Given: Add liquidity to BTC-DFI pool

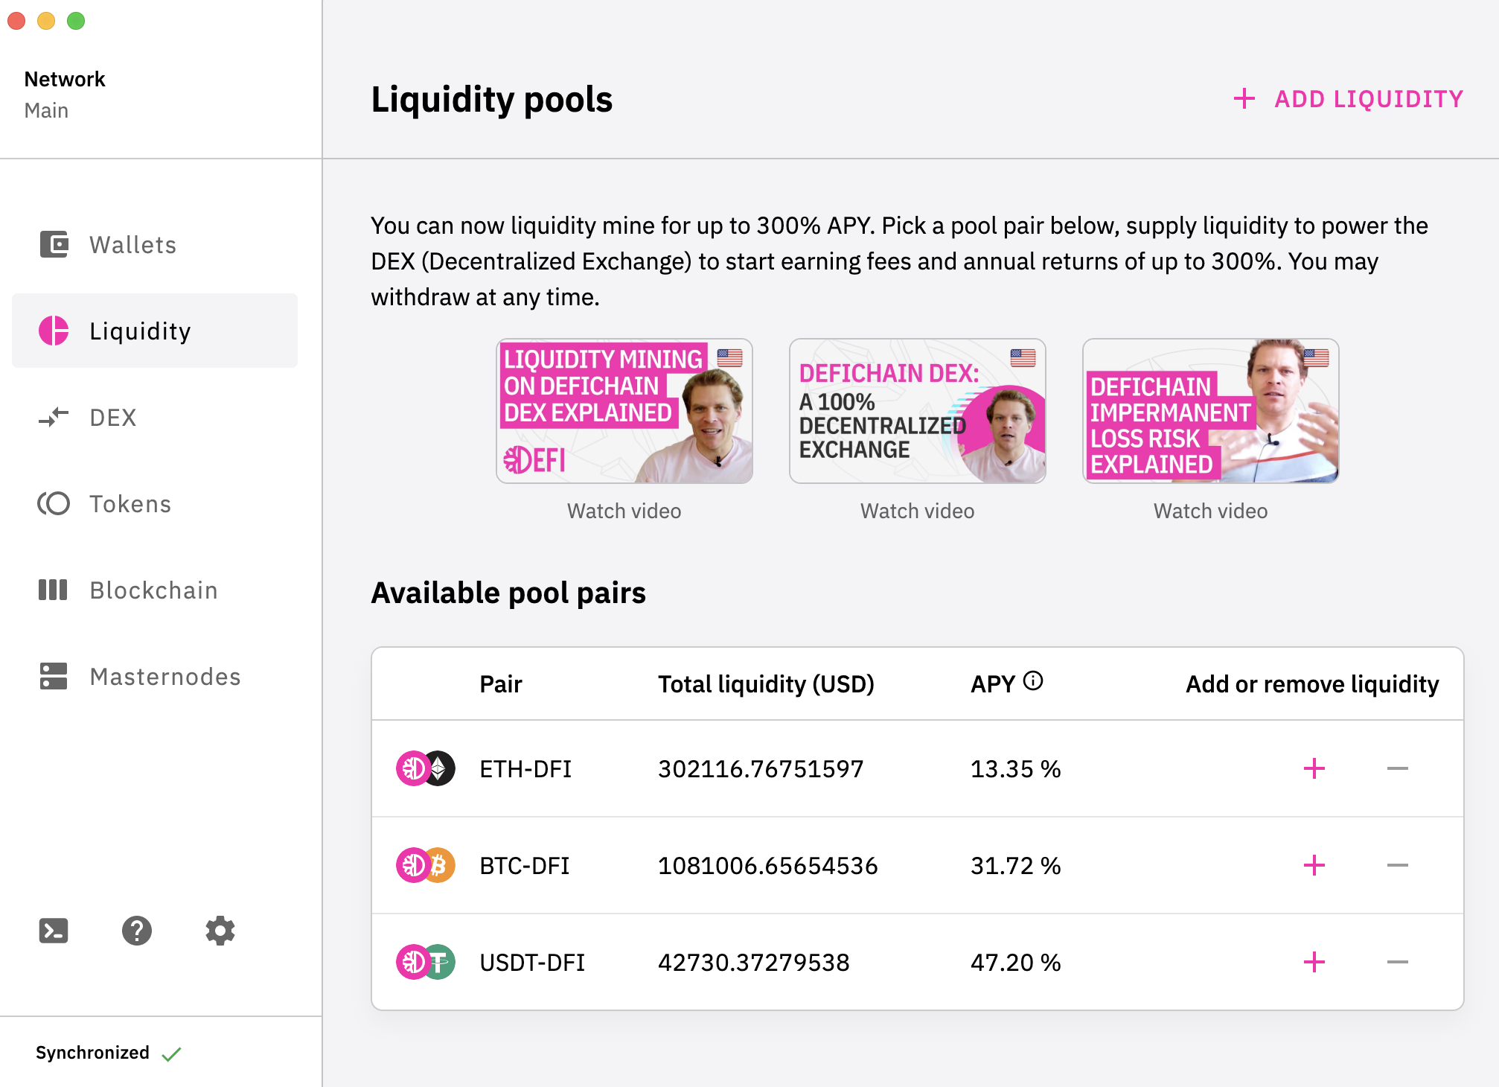Looking at the screenshot, I should [x=1314, y=865].
